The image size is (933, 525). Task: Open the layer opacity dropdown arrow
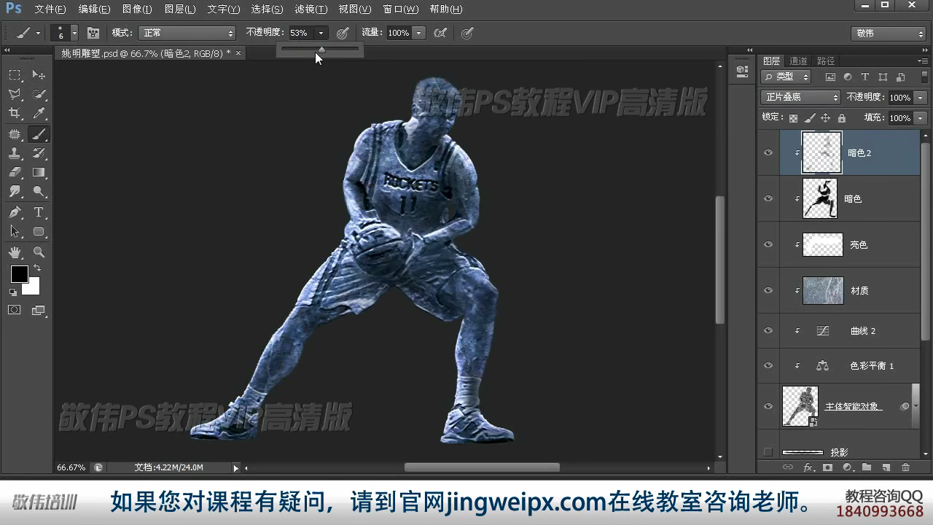click(921, 97)
